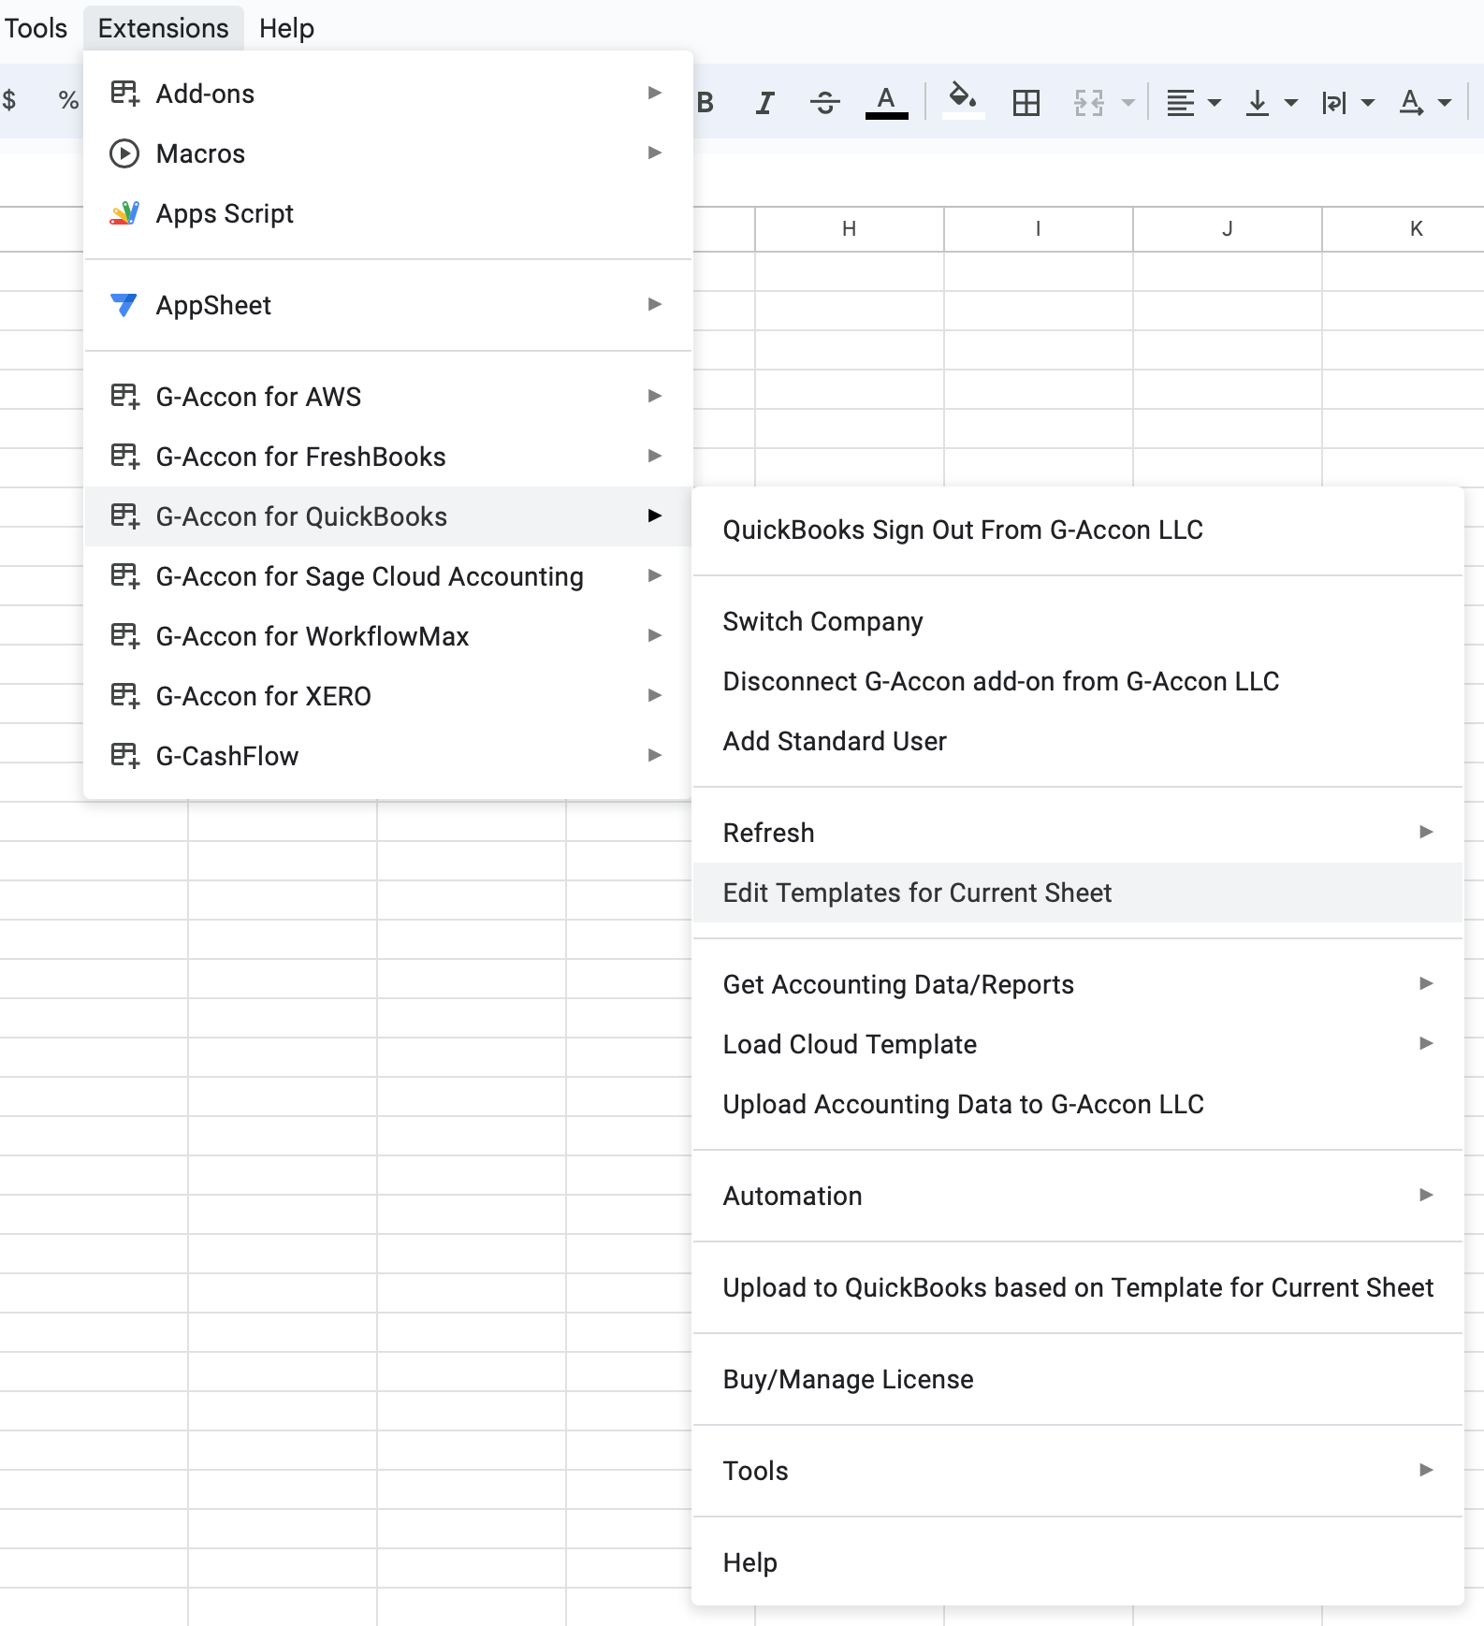Open the Macros submenu
Viewport: 1484px width, 1626px height.
(387, 153)
